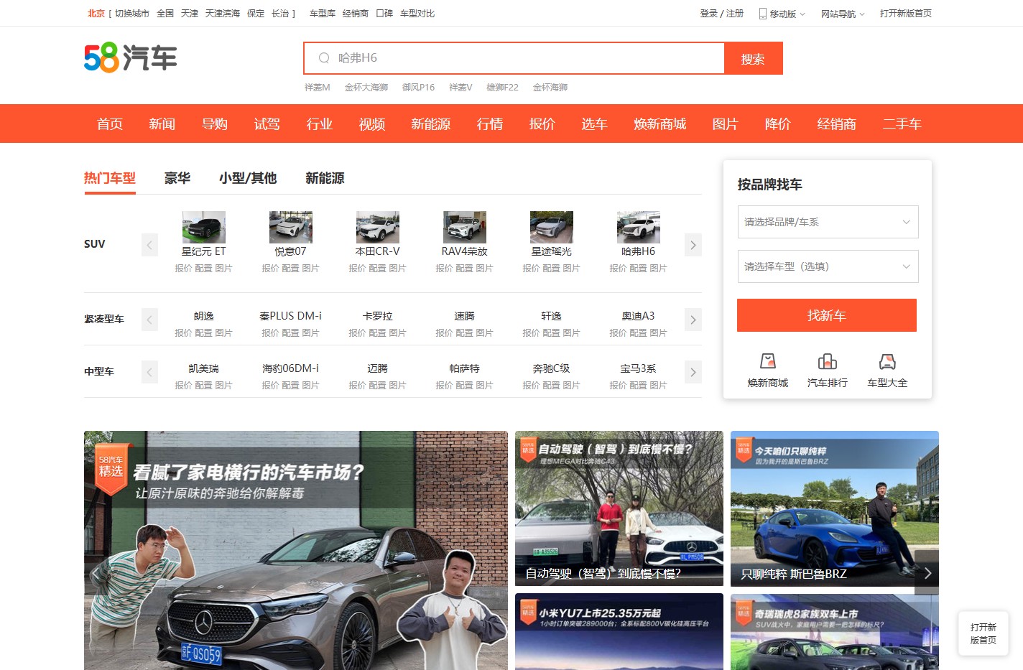Click 配置 under 奔驰C级
The image size is (1023, 670).
coord(552,386)
